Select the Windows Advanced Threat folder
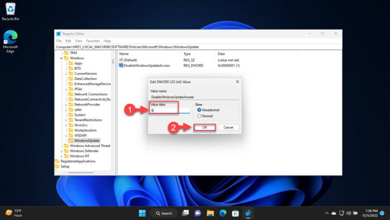Image resolution: width=390 pixels, height=220 pixels. tap(87, 146)
